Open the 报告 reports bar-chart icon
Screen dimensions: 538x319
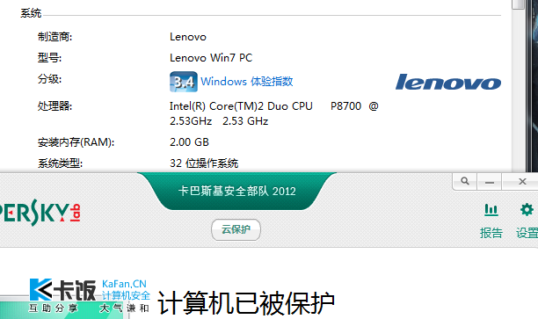[x=491, y=210]
